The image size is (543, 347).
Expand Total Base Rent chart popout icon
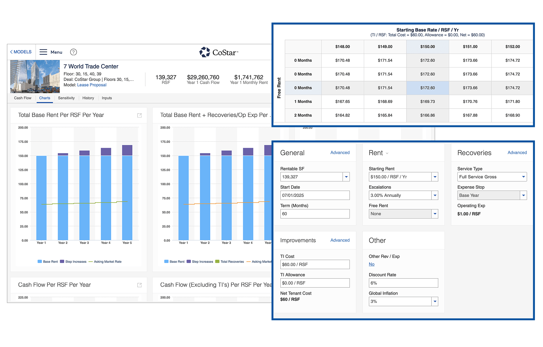point(140,115)
